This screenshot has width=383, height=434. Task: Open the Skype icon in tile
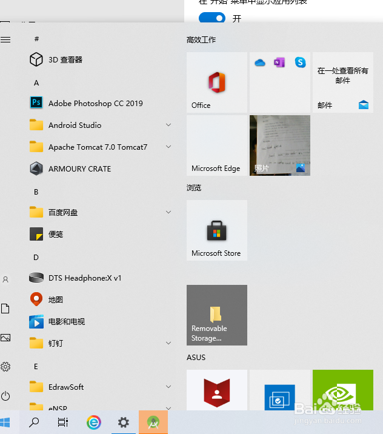(x=300, y=62)
